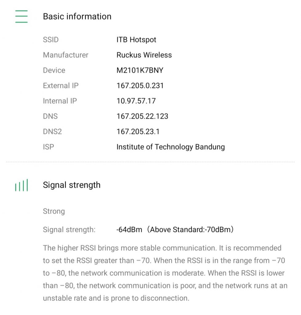
Task: Select the internal IP address 10.97.57.17
Action: point(136,101)
